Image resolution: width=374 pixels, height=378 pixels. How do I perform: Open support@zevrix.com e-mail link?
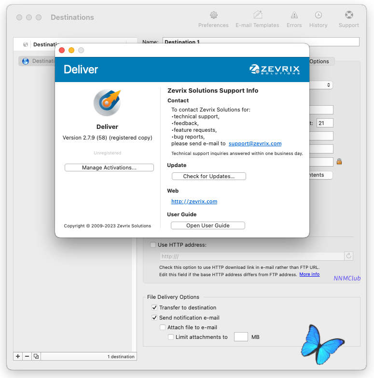coord(255,143)
